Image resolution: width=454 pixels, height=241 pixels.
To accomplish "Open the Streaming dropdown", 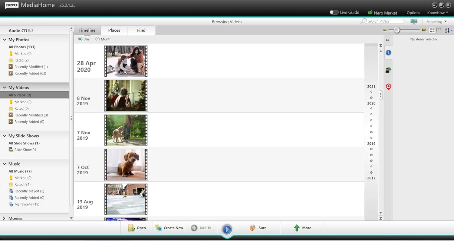I will pyautogui.click(x=436, y=21).
